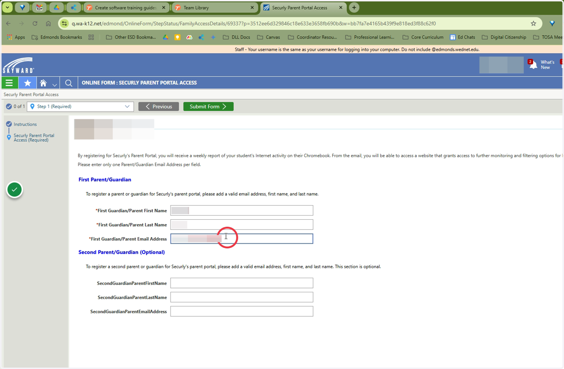The width and height of the screenshot is (564, 369).
Task: Open the blue share-nodes bookmark icon
Action: (x=201, y=37)
